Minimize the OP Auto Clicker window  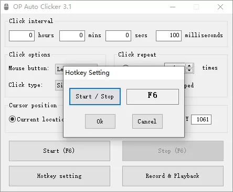pos(173,7)
